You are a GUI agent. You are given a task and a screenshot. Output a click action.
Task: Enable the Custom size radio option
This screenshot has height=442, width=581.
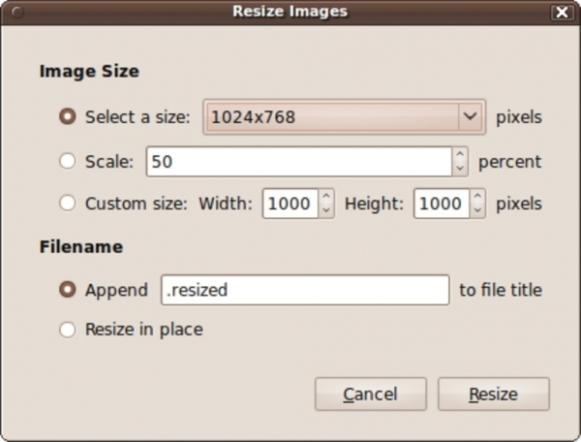[x=68, y=204]
